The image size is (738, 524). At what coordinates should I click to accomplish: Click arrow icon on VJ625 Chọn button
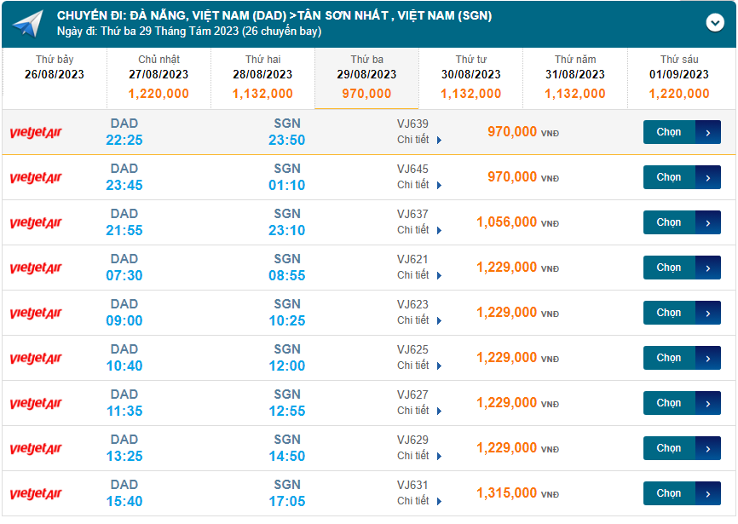tap(708, 358)
